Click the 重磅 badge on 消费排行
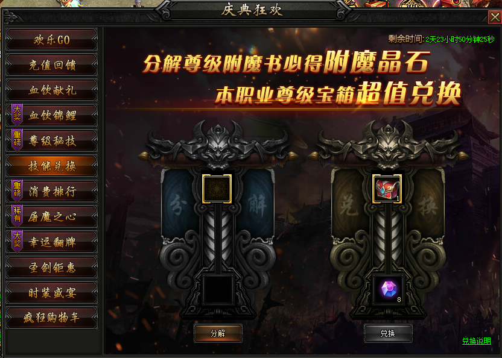Image resolution: width=502 pixels, height=358 pixels. (17, 190)
